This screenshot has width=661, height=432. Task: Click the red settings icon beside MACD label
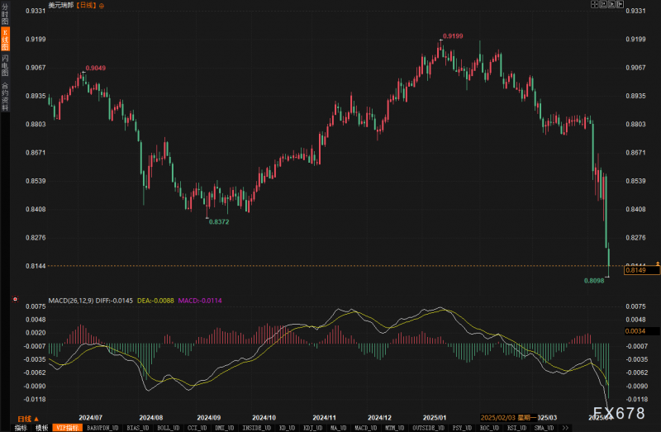point(15,299)
